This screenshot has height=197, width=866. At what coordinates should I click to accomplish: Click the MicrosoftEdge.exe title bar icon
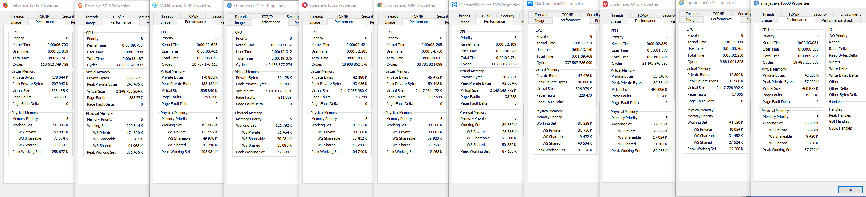click(454, 5)
